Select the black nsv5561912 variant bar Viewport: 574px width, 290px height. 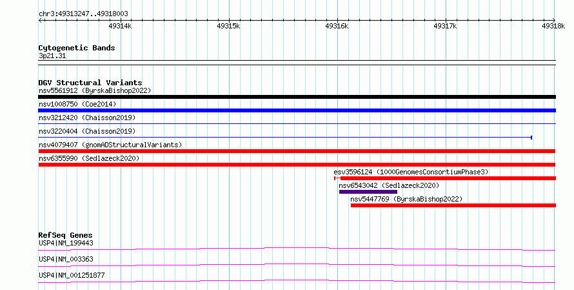[x=297, y=97]
